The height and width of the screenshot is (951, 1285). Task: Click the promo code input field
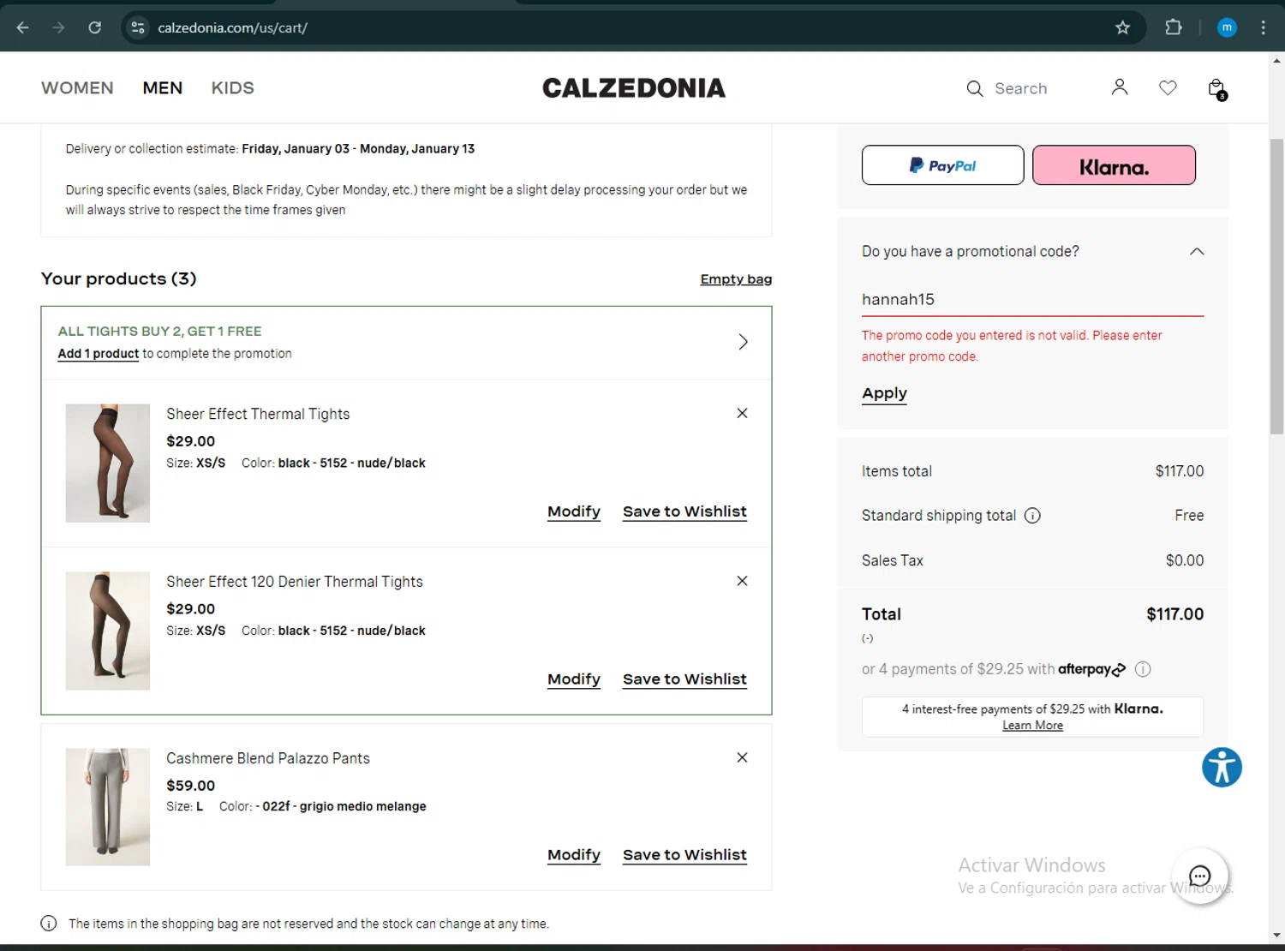1032,299
